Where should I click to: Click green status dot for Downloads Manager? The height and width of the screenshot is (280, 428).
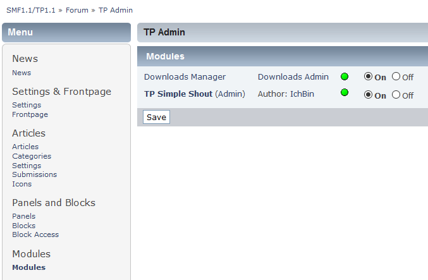pos(345,77)
